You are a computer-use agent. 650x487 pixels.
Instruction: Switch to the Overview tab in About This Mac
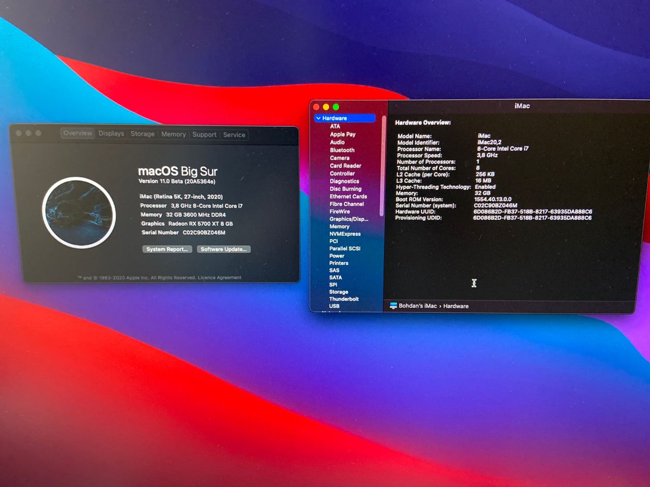click(x=78, y=133)
